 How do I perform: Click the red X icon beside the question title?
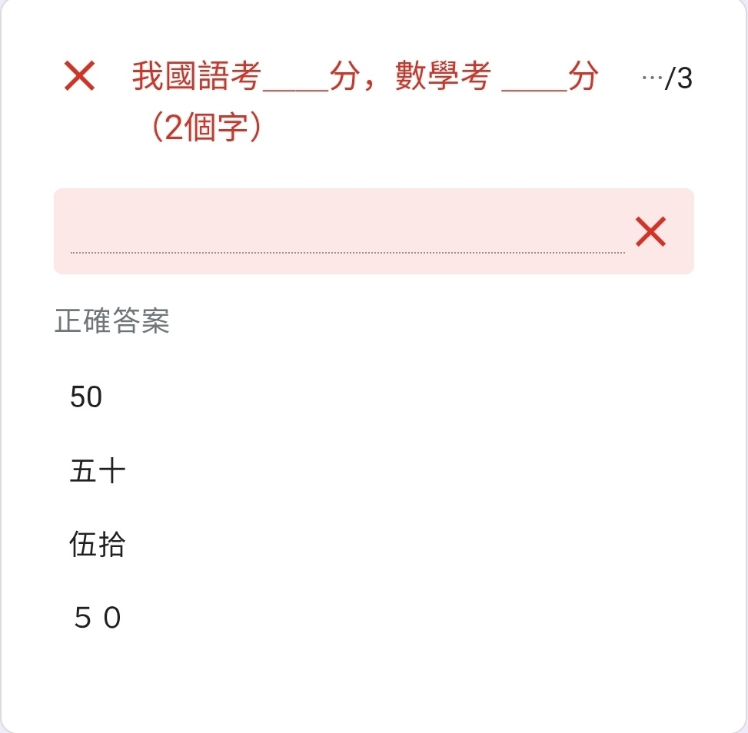coord(79,78)
